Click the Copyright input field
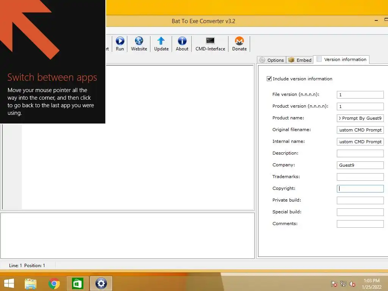The width and height of the screenshot is (388, 291). point(360,189)
